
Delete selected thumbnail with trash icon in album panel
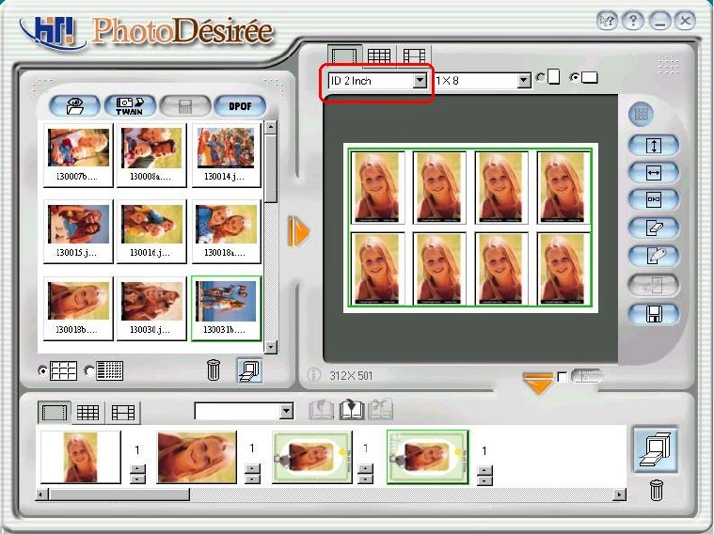tap(214, 369)
